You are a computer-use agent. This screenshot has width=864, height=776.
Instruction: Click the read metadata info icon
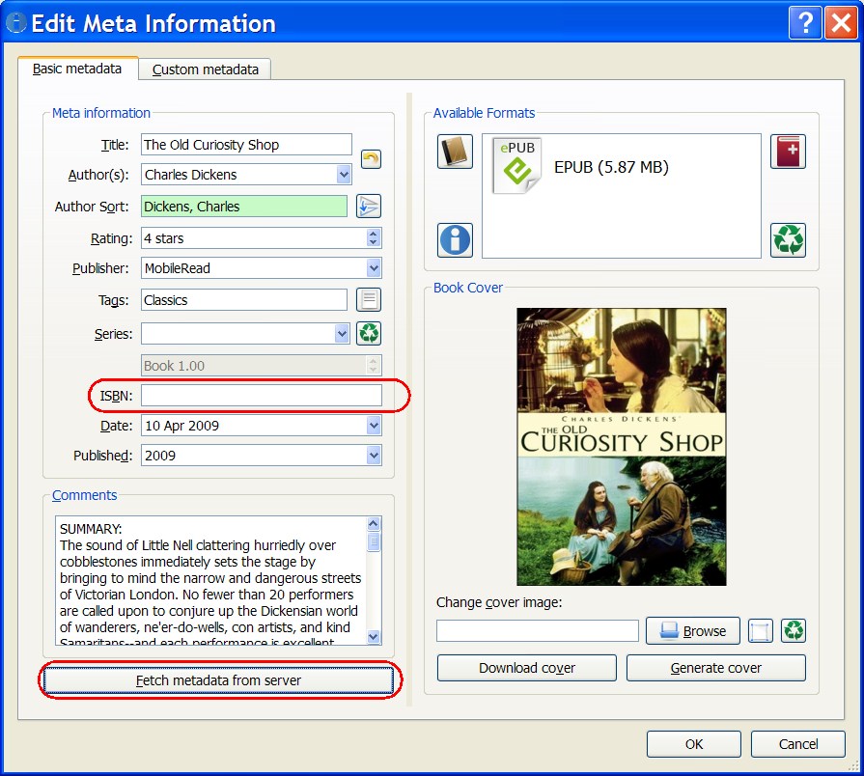(455, 240)
